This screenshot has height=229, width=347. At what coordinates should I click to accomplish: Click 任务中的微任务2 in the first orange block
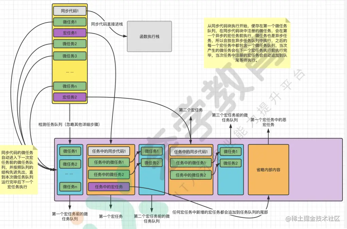[x=109, y=174]
